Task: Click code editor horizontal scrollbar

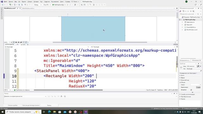Action: coord(68,90)
